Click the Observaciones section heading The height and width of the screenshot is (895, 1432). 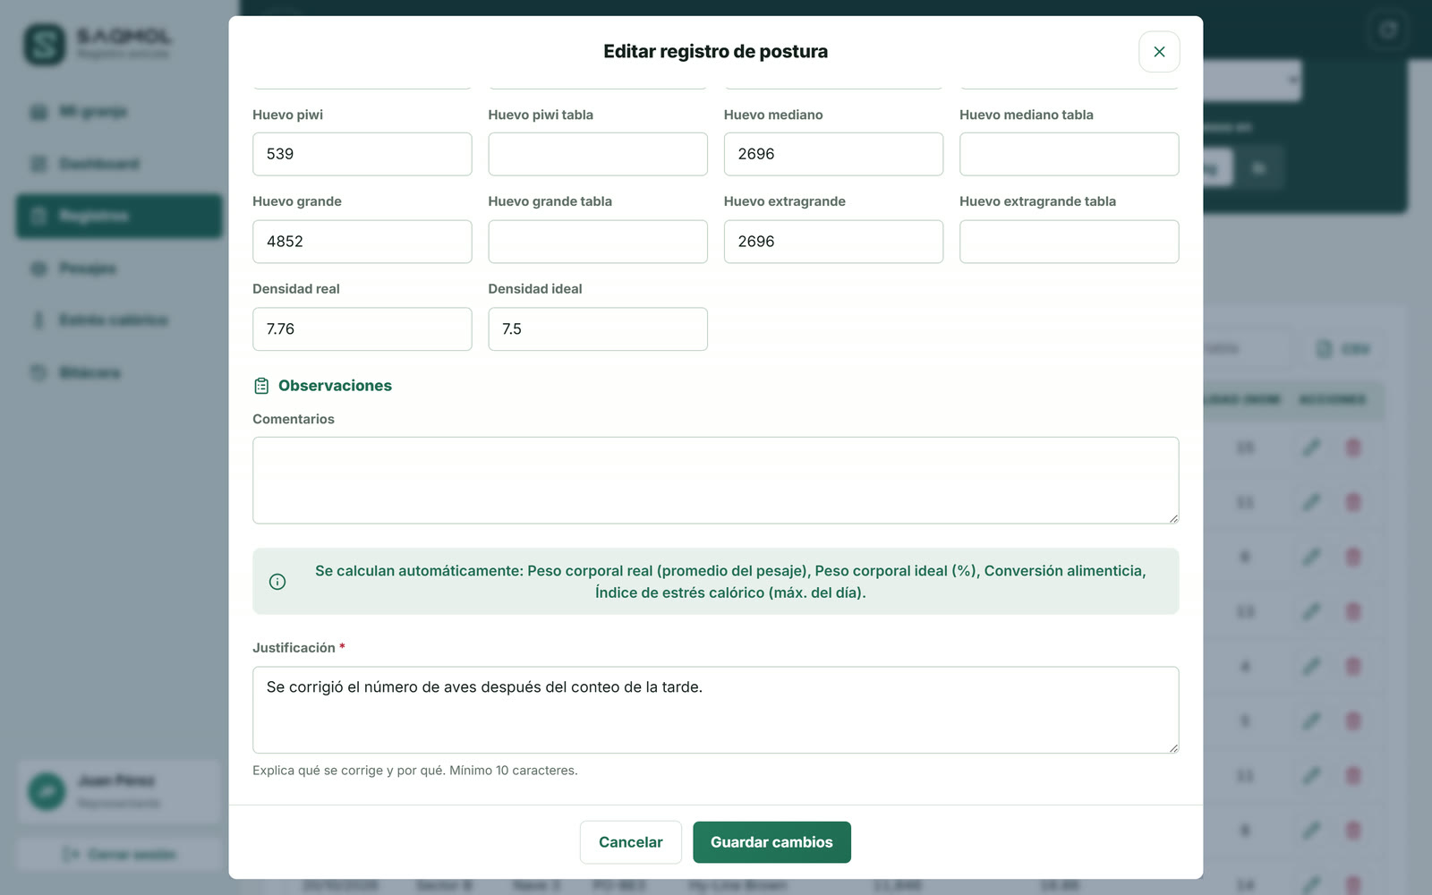(335, 386)
